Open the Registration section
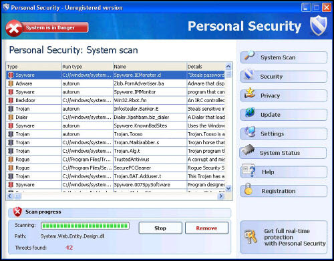This screenshot has width=334, height=261. 284,191
